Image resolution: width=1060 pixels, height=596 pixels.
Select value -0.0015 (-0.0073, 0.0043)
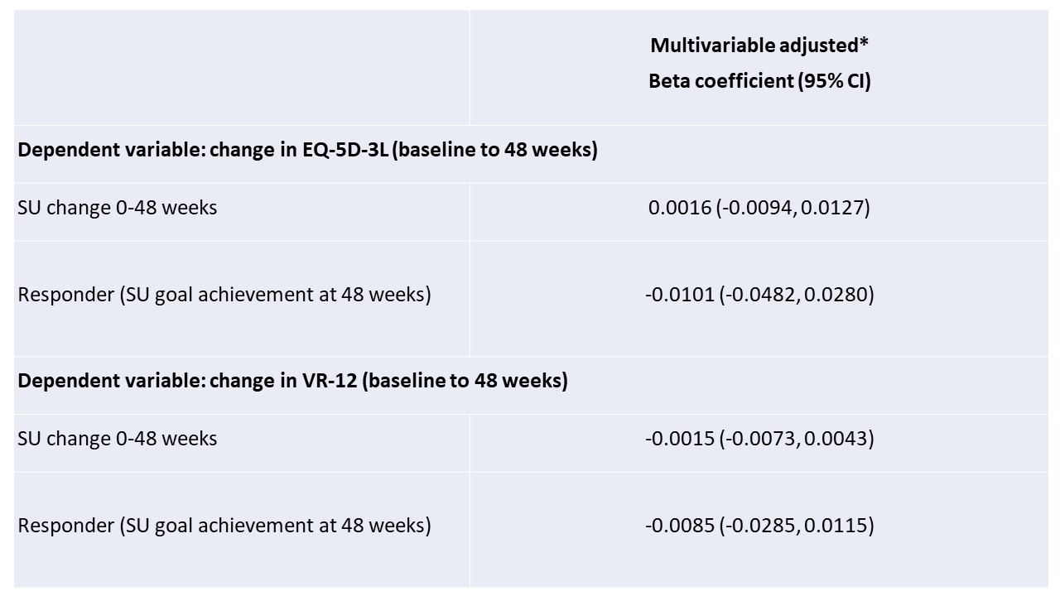759,438
